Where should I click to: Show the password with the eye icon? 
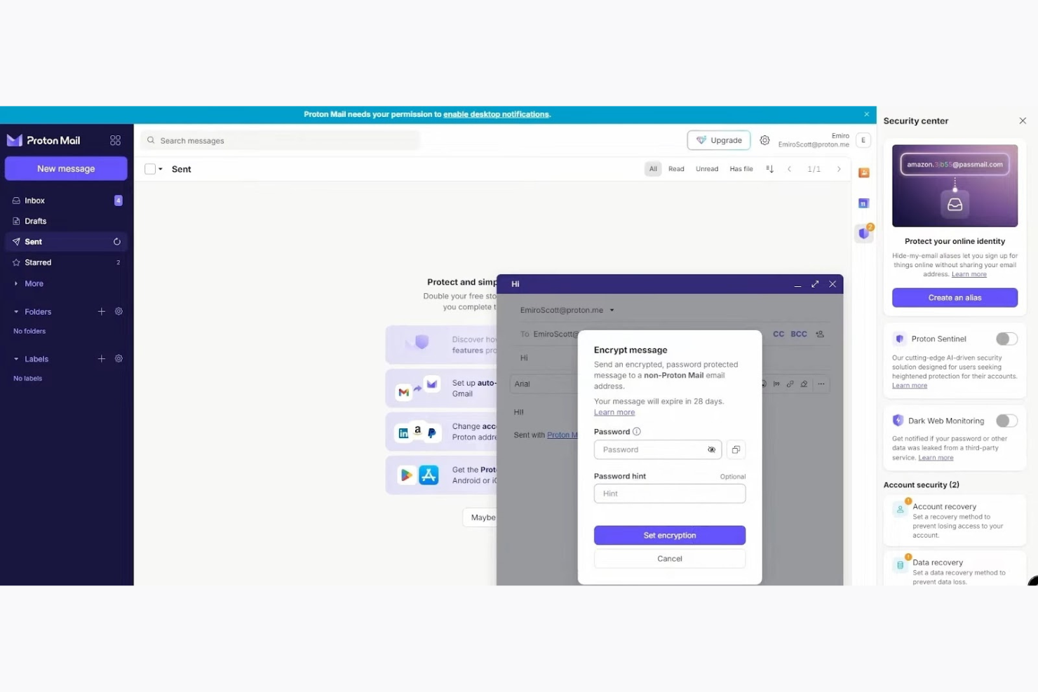712,450
